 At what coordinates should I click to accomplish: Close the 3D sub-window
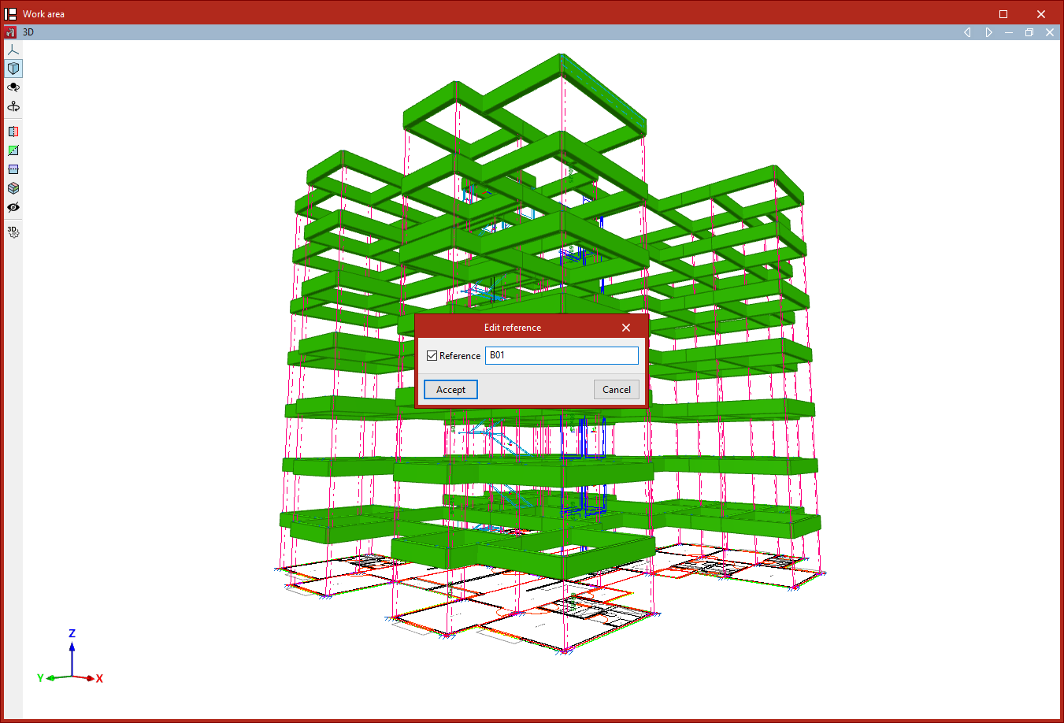[x=1050, y=32]
